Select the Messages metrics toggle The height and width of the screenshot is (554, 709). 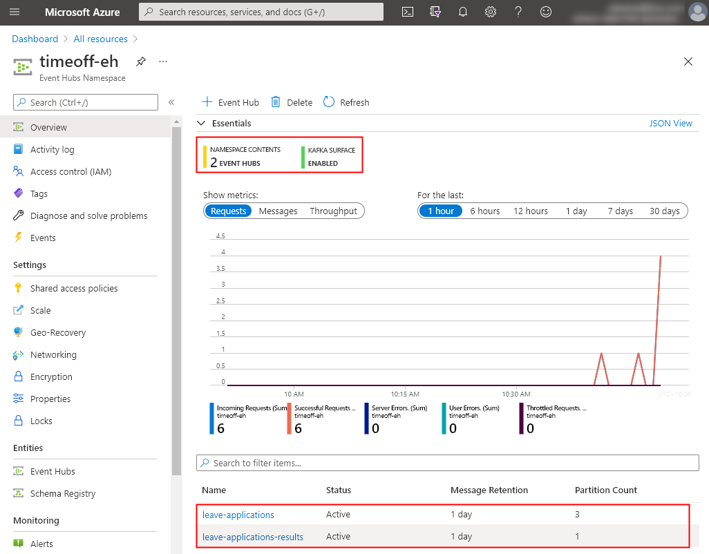coord(278,211)
